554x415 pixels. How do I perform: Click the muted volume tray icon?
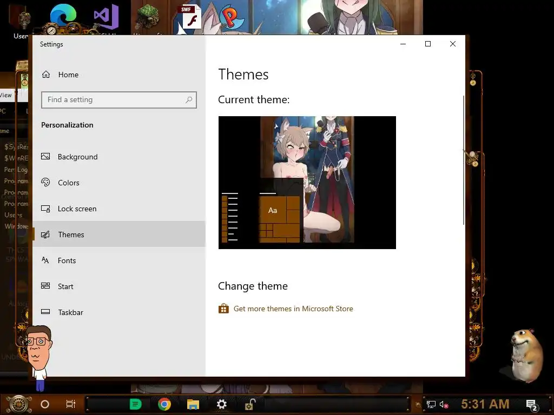coord(444,404)
